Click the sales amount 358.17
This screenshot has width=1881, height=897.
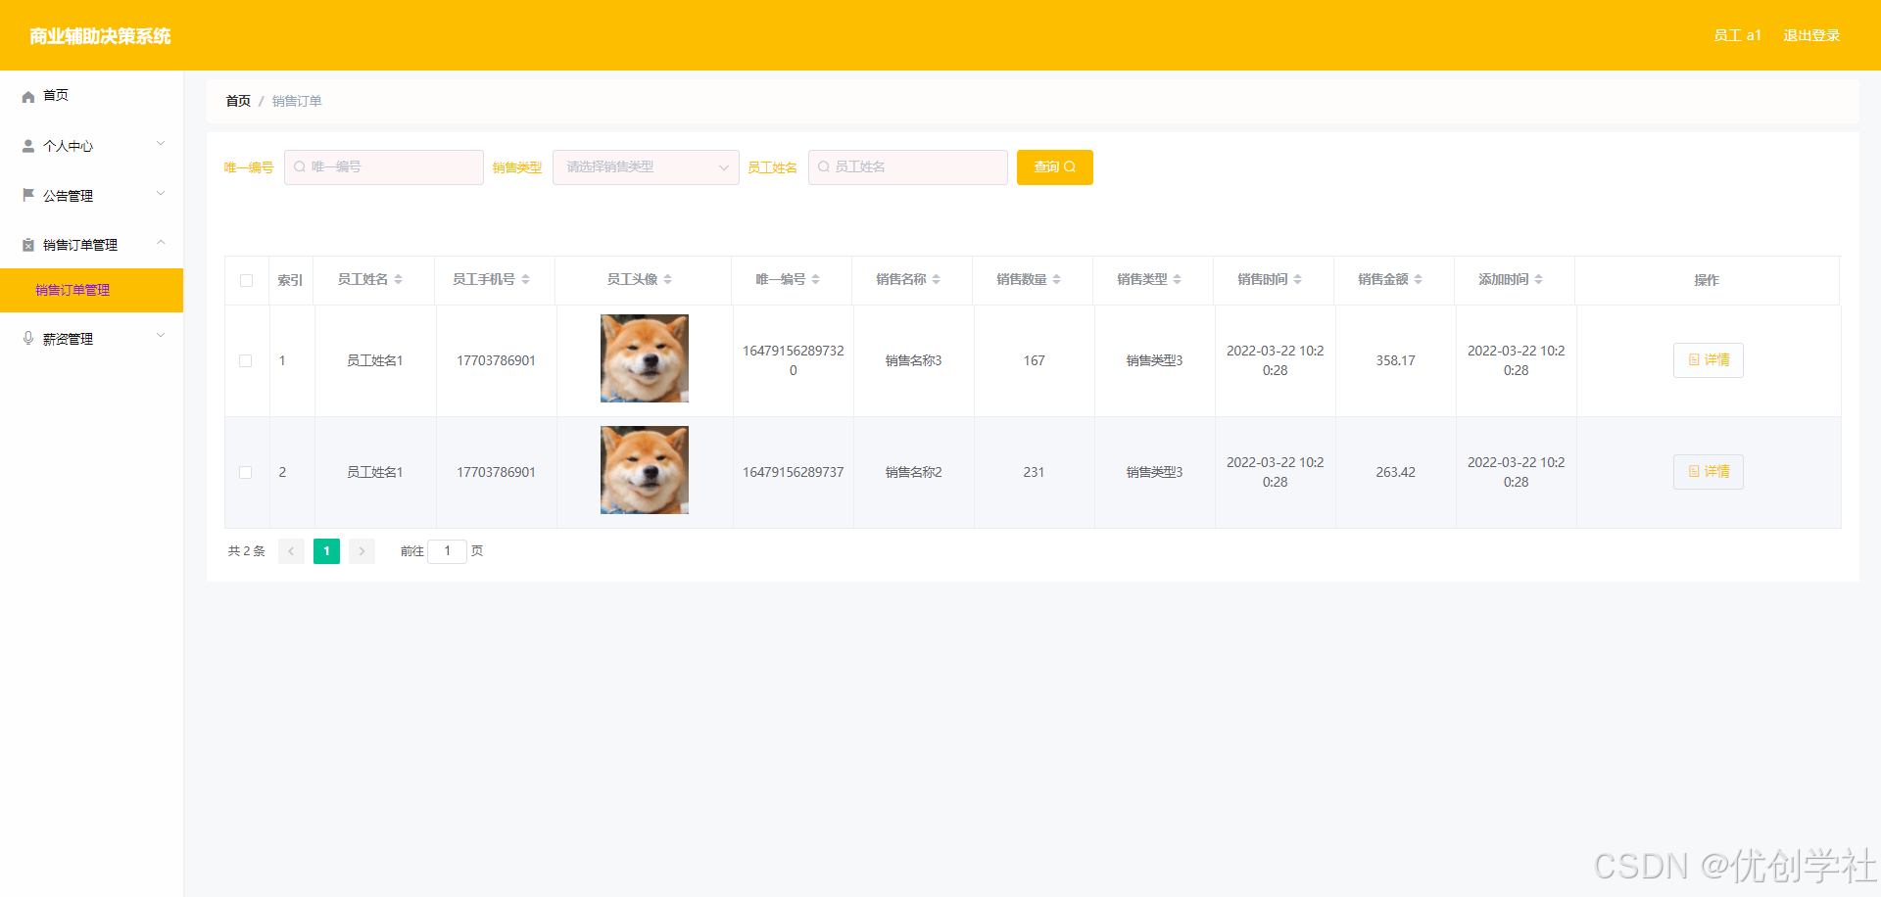1395,360
